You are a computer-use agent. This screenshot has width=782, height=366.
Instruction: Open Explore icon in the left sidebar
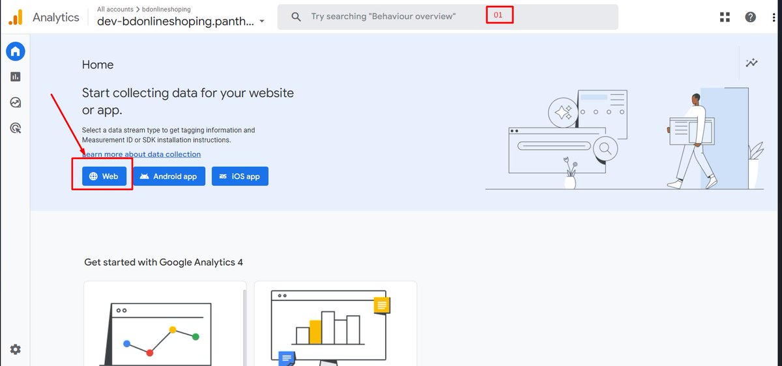pos(16,102)
